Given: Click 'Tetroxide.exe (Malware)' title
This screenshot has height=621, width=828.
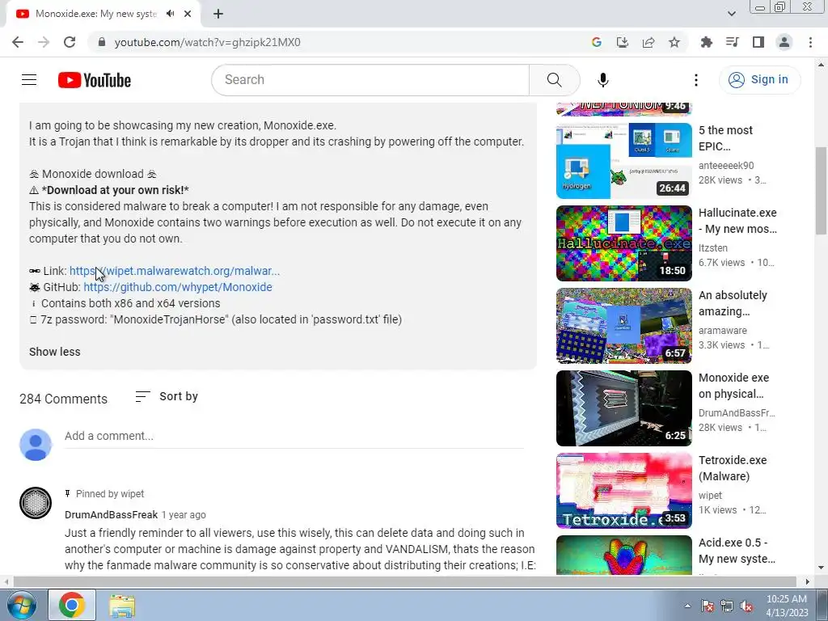Looking at the screenshot, I should pos(733,468).
